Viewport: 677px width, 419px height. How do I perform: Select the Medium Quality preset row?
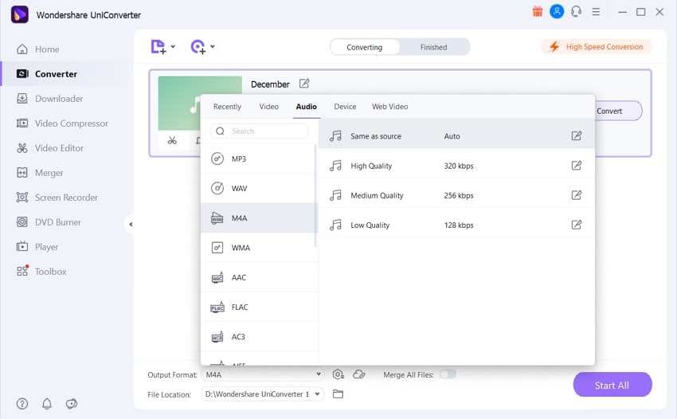pyautogui.click(x=456, y=195)
